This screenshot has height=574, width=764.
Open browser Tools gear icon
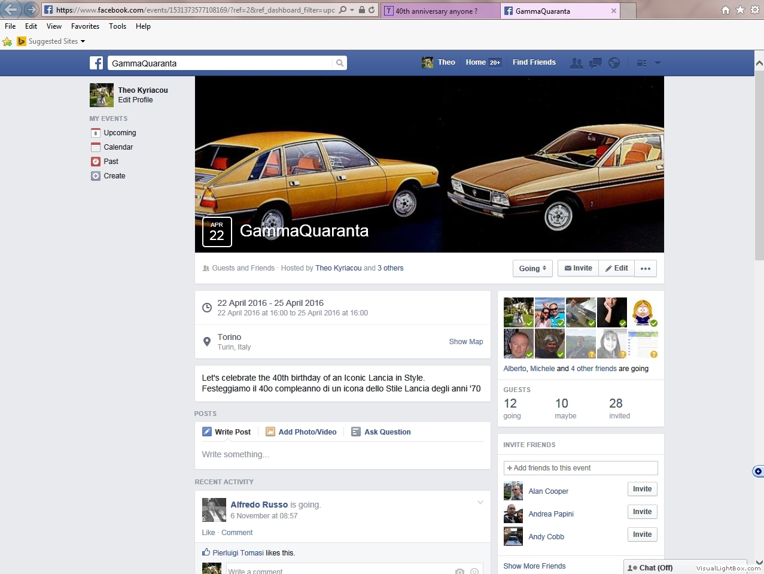(x=755, y=10)
